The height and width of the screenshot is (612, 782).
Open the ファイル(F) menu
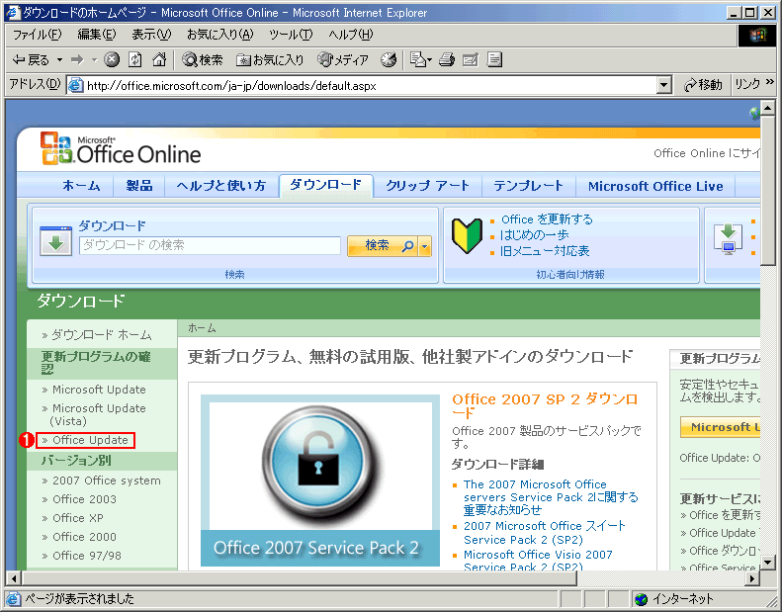click(x=37, y=35)
